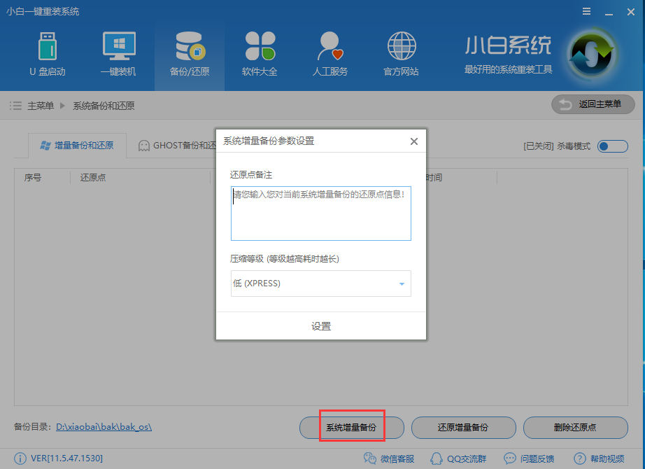Screen dimensions: 645x469
Task: Join the QQ交流群
Action: pyautogui.click(x=458, y=458)
